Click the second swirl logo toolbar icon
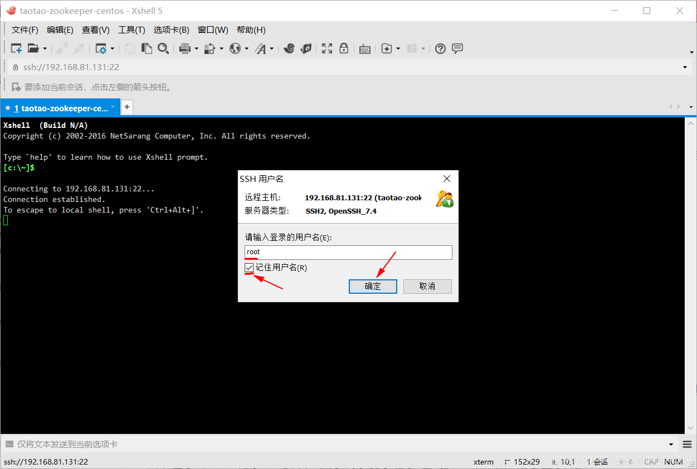Screen dimensions: 697x469 [305, 49]
